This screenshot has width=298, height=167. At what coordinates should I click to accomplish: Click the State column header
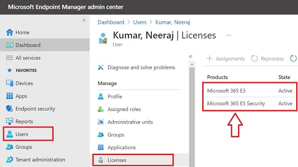284,77
